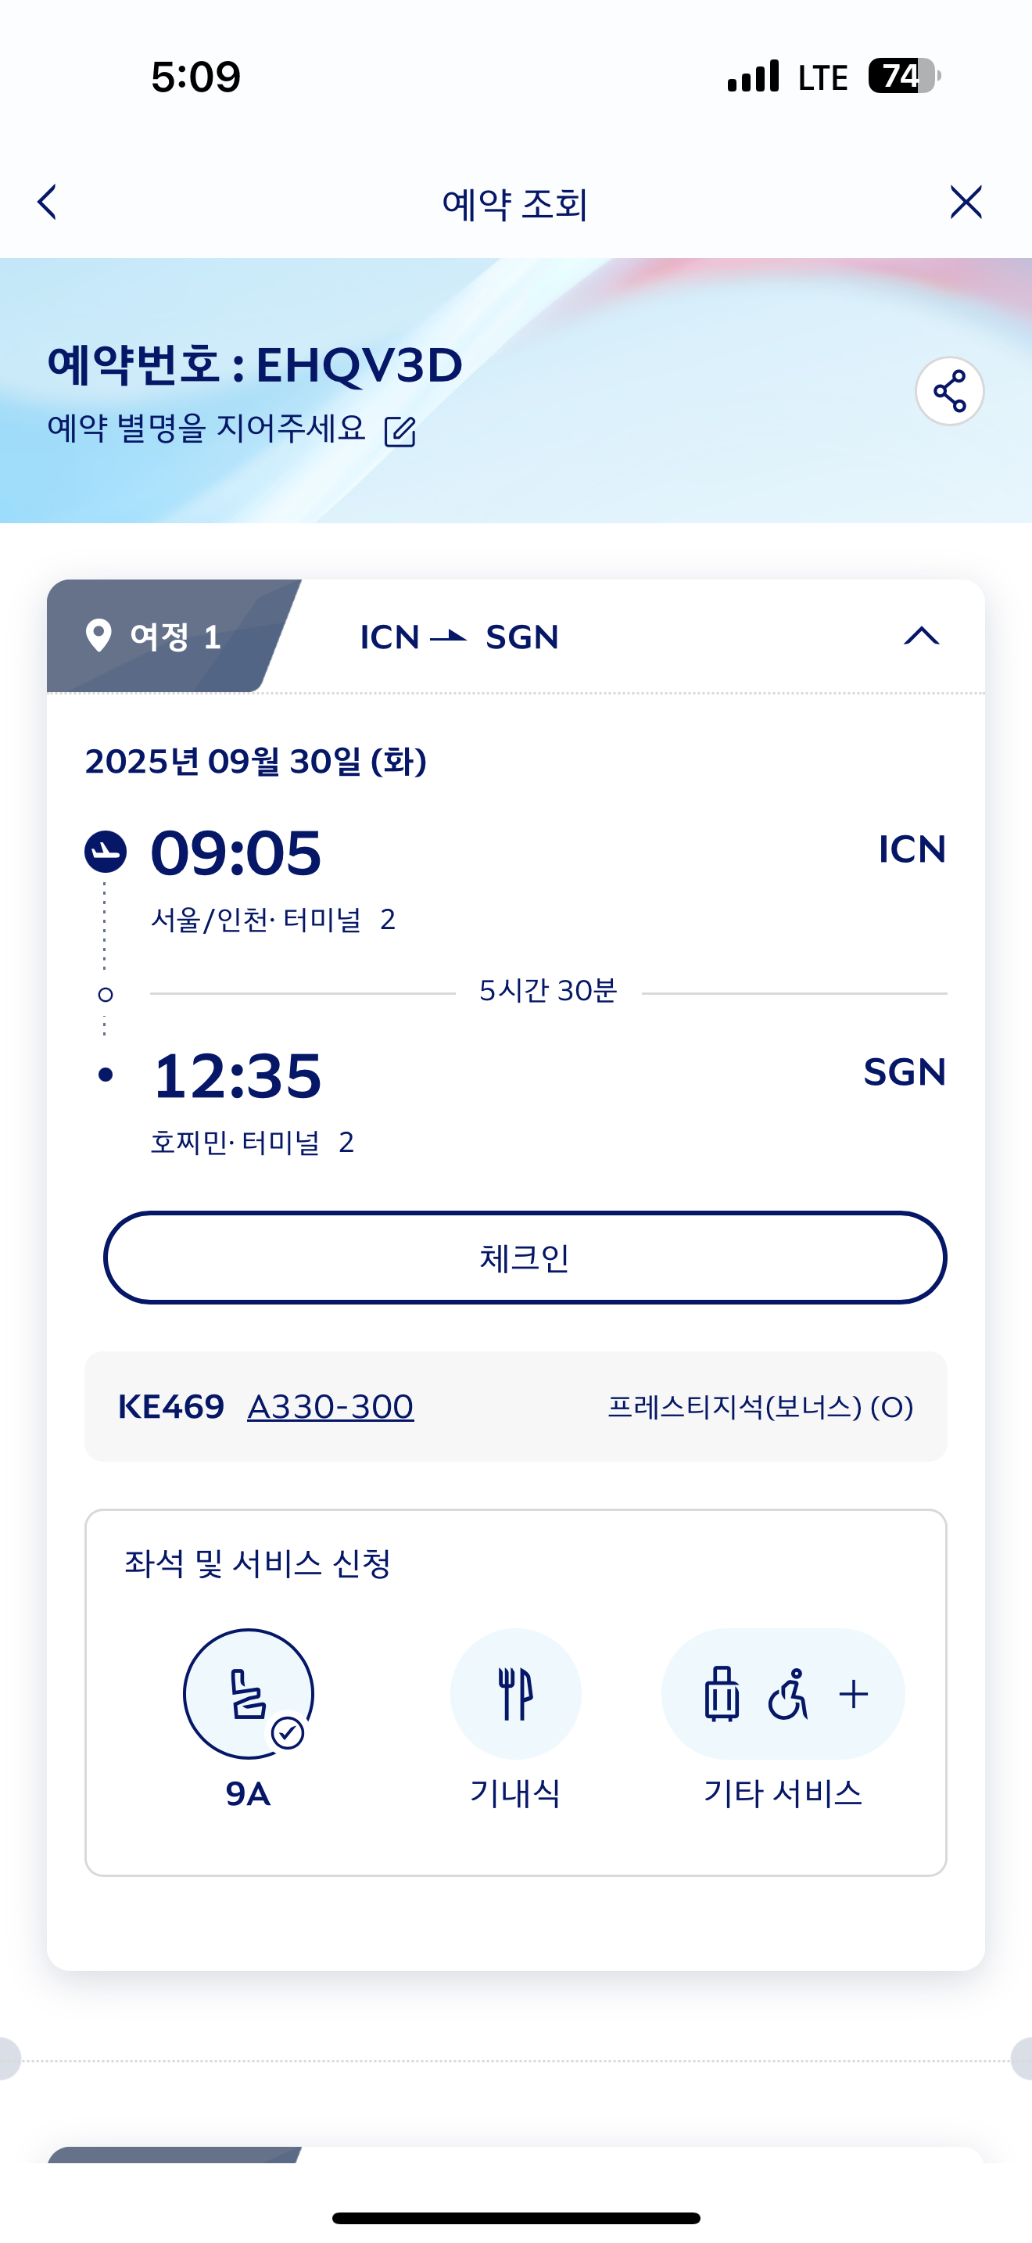The height and width of the screenshot is (2243, 1032).
Task: Open the 기내식 in-flight meal icon
Action: (515, 1693)
